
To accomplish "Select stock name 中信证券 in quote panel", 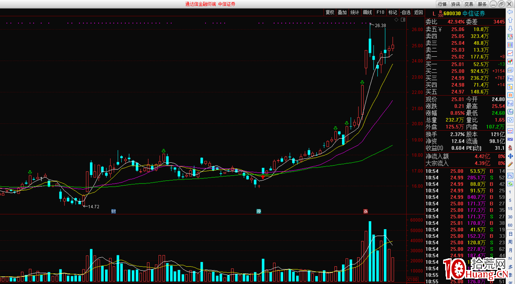I will point(474,14).
